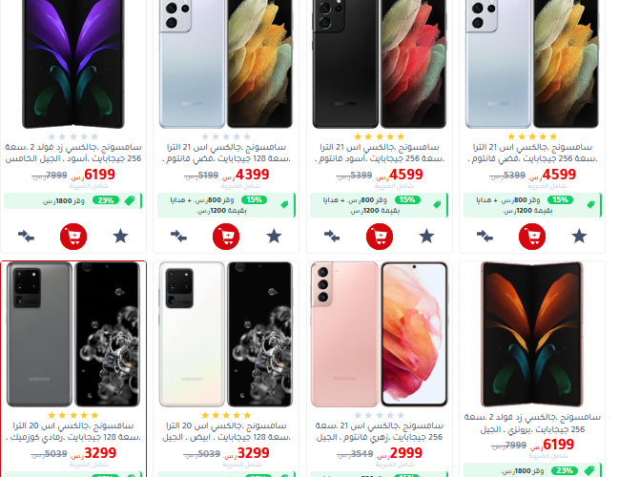Viewport: 619px width, 477px height.
Task: Compare the silver 128GB Galaxy S21 Ultra
Action: 178,237
